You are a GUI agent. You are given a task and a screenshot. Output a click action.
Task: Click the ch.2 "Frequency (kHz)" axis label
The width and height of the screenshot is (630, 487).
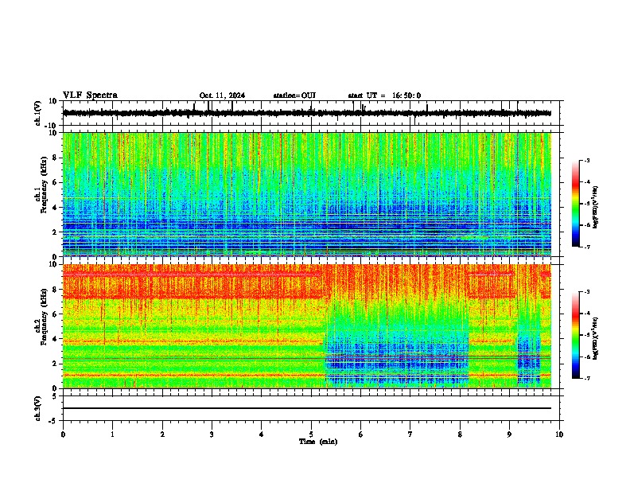(44, 317)
